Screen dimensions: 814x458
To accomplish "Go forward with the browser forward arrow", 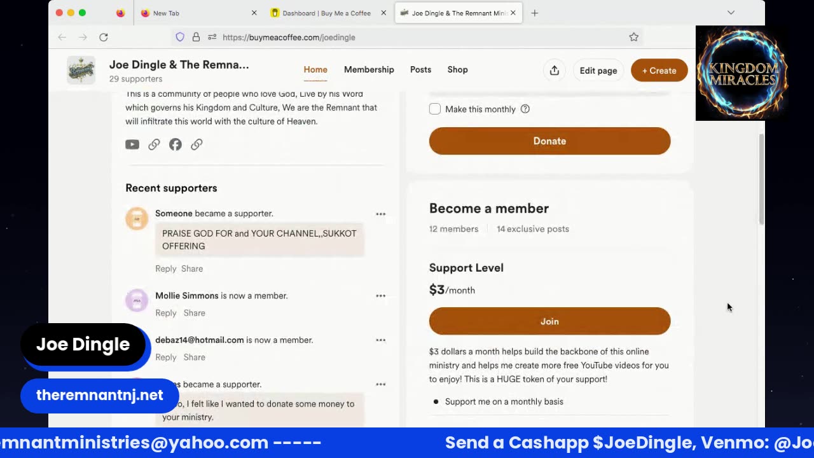I will (83, 38).
